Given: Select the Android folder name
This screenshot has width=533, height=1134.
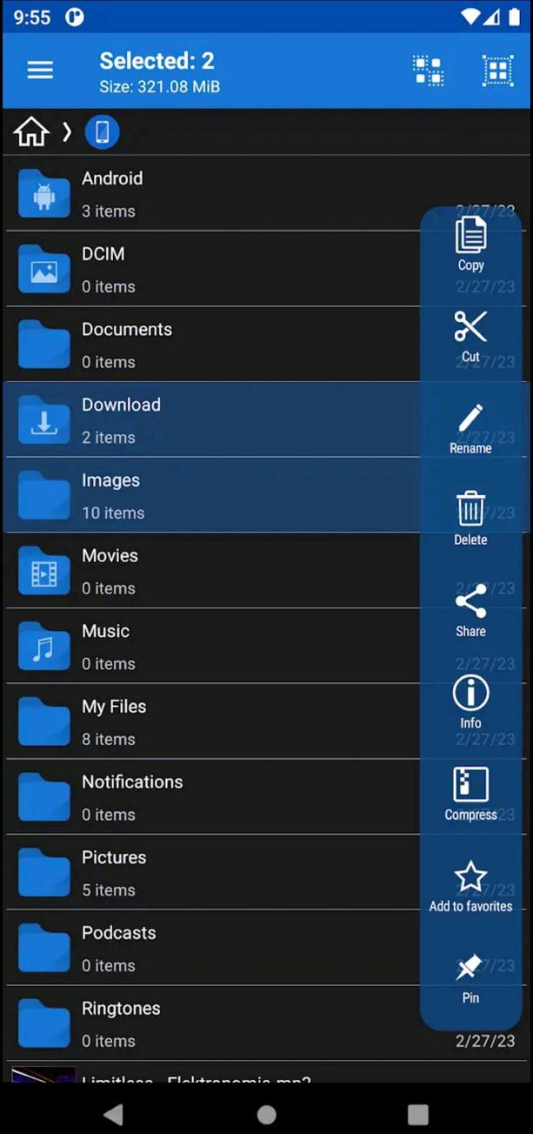Looking at the screenshot, I should [112, 178].
